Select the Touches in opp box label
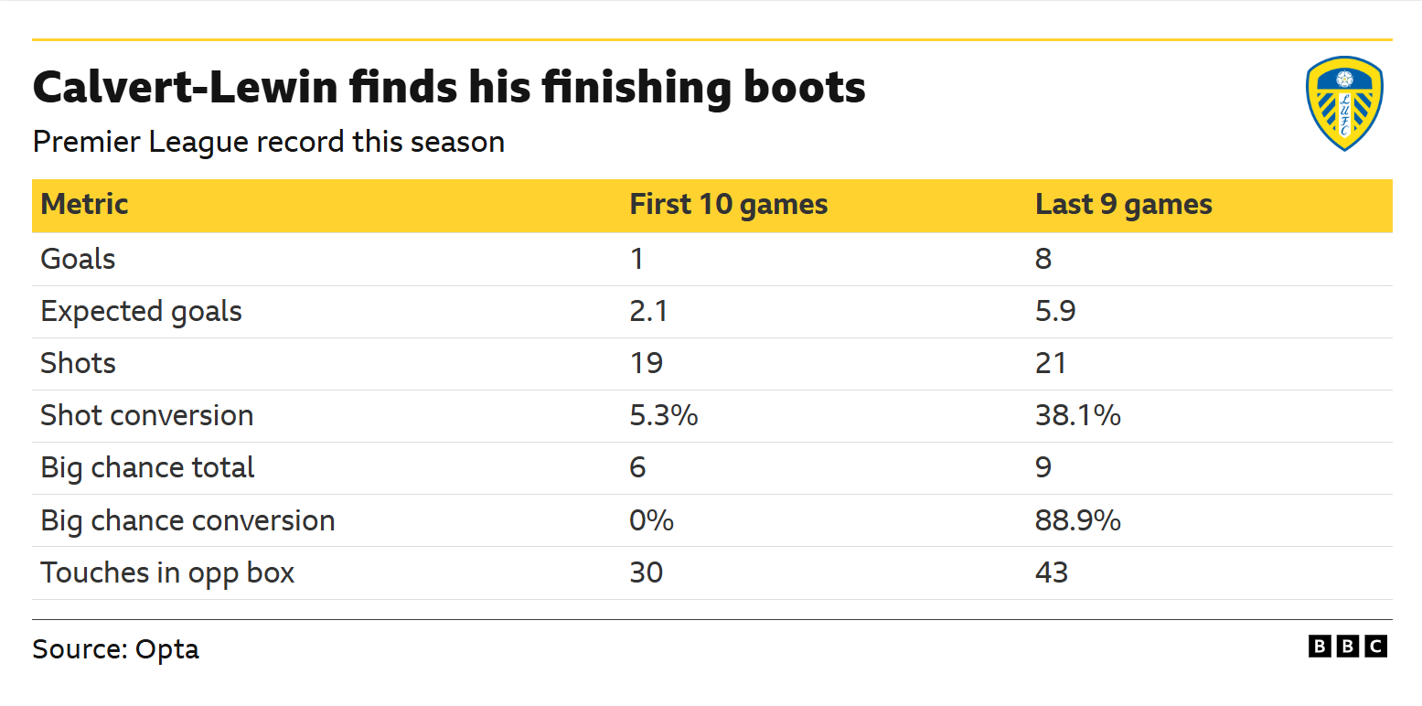The height and width of the screenshot is (706, 1422). pyautogui.click(x=168, y=573)
